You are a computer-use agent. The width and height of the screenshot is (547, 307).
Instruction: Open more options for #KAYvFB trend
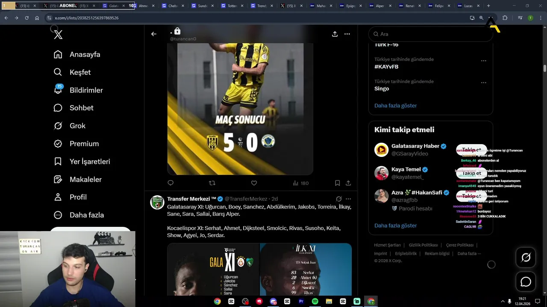tap(484, 61)
